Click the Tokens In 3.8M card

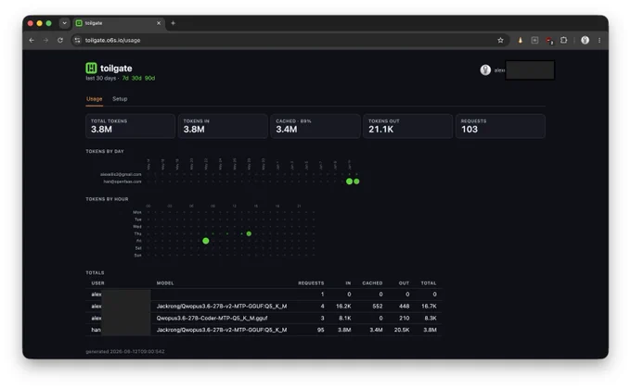coord(223,126)
